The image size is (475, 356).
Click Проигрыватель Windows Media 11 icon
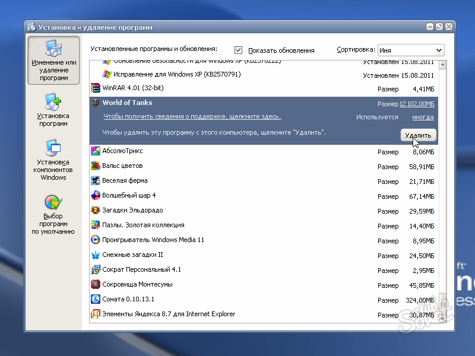tap(96, 240)
